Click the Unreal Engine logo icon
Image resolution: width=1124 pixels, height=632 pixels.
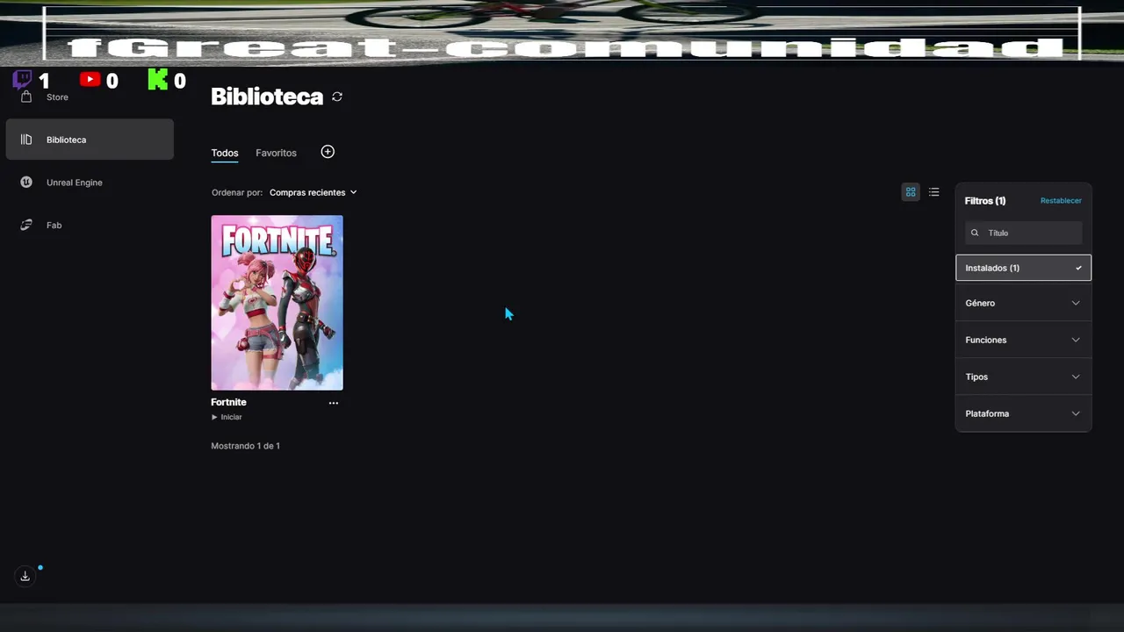point(26,183)
